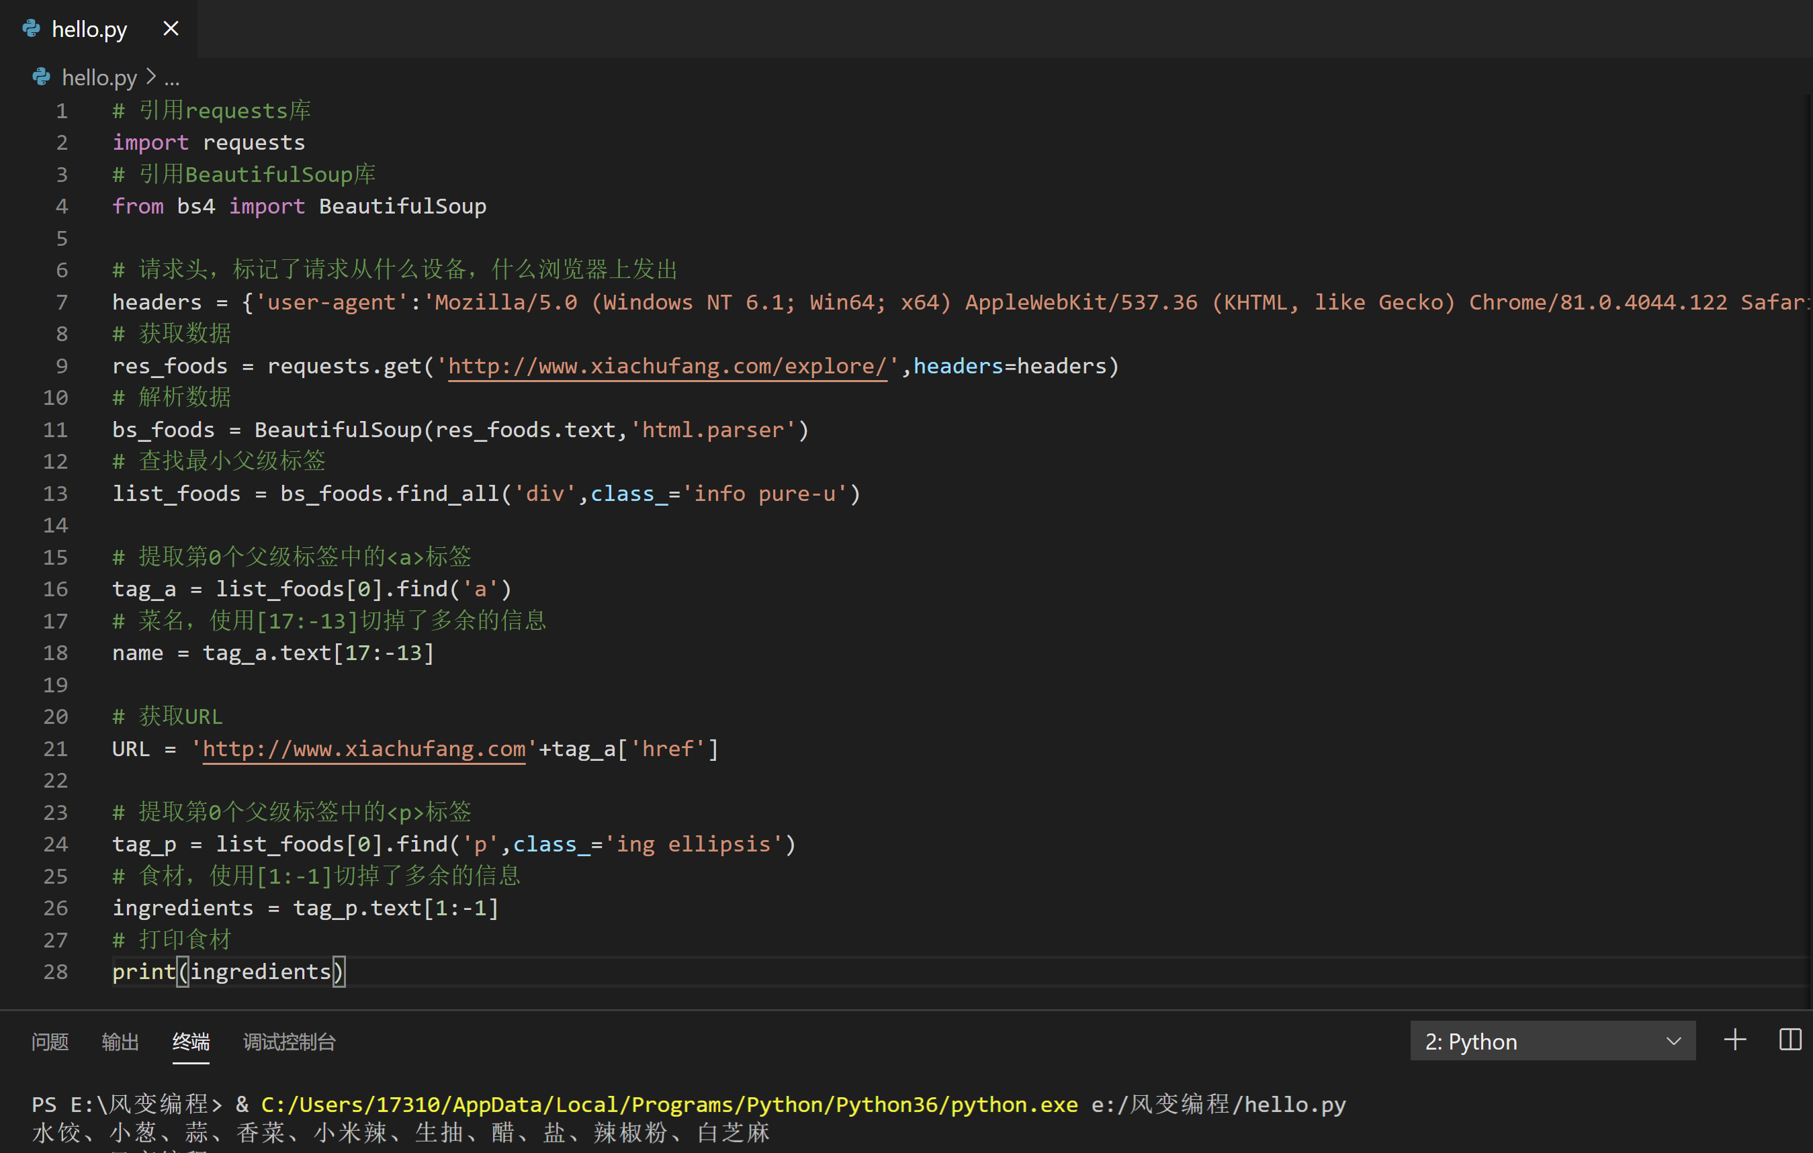
Task: Click the python.exe path in terminal
Action: click(x=669, y=1104)
